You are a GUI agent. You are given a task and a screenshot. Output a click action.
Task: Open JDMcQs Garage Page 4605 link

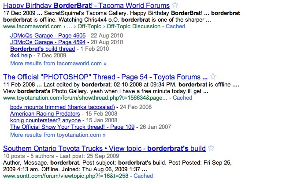point(48,36)
